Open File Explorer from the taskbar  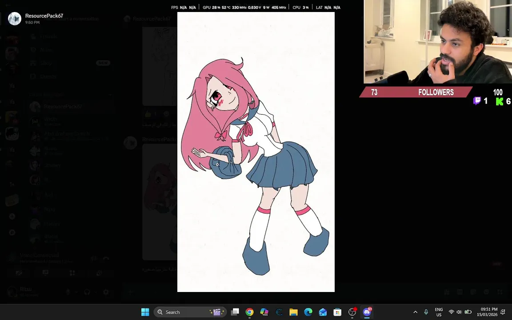293,312
